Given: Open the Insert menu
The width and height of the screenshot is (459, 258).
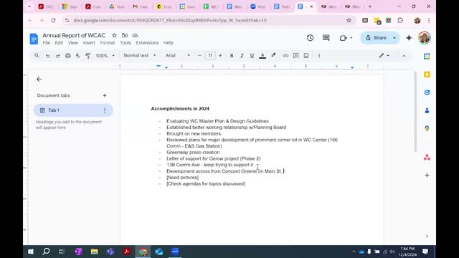Looking at the screenshot, I should 89,43.
